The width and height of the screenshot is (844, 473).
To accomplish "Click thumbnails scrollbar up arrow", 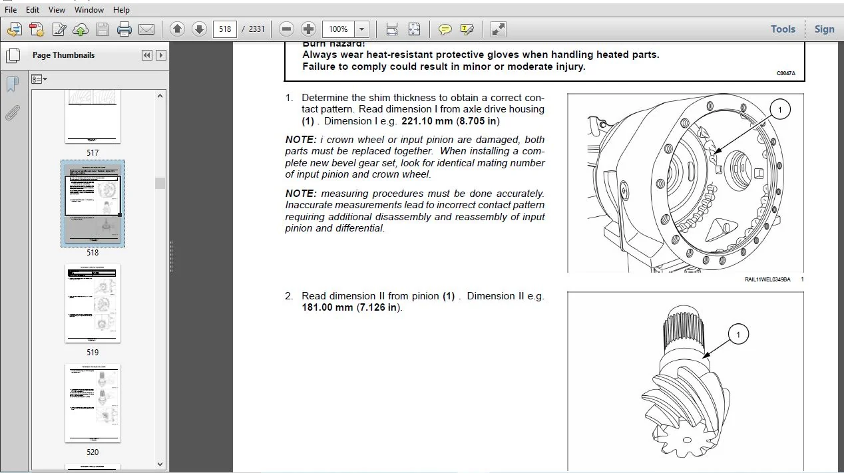I will click(160, 96).
